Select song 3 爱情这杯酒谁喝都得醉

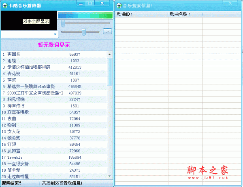[54, 67]
